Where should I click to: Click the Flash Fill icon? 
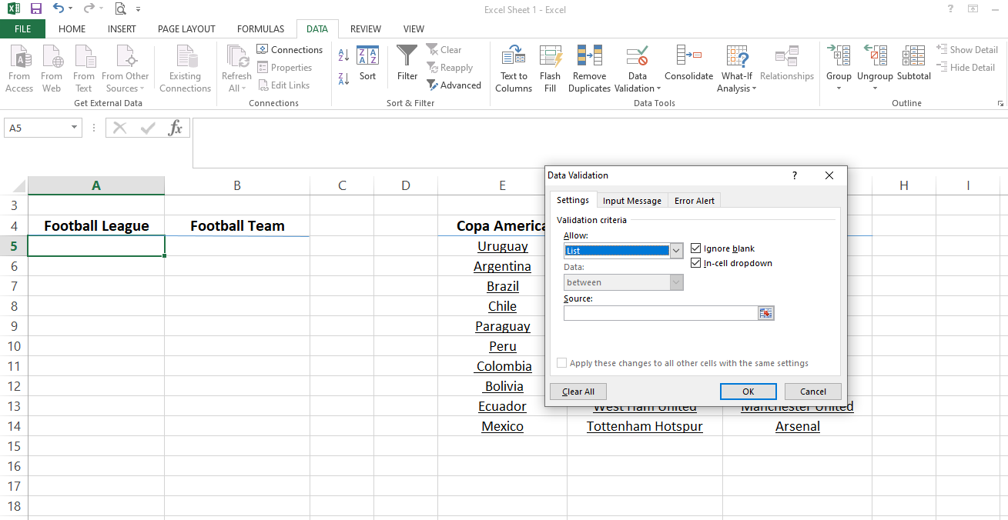click(550, 58)
